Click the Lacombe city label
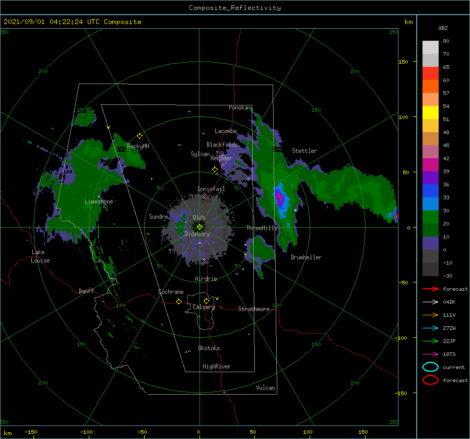This screenshot has width=470, height=439. click(x=226, y=131)
